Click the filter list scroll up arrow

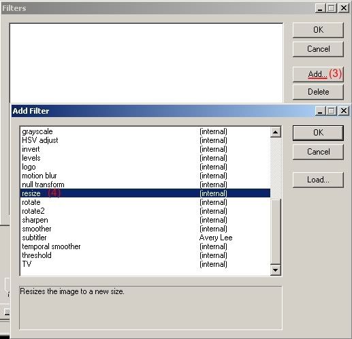tap(276, 132)
